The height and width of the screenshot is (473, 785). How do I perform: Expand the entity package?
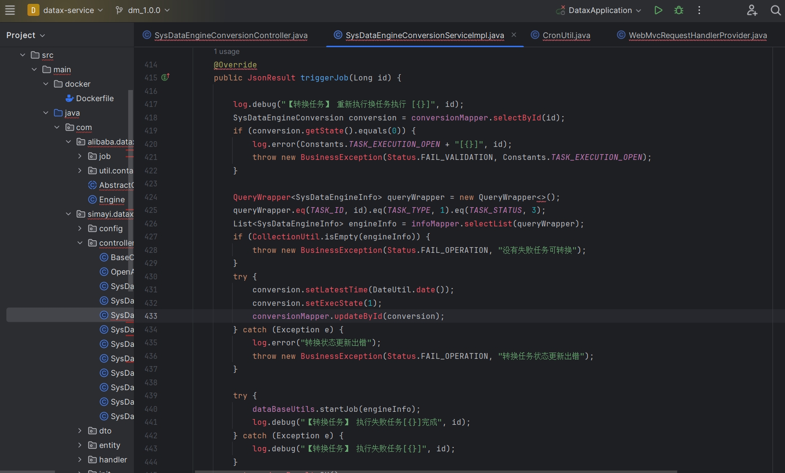click(x=80, y=445)
